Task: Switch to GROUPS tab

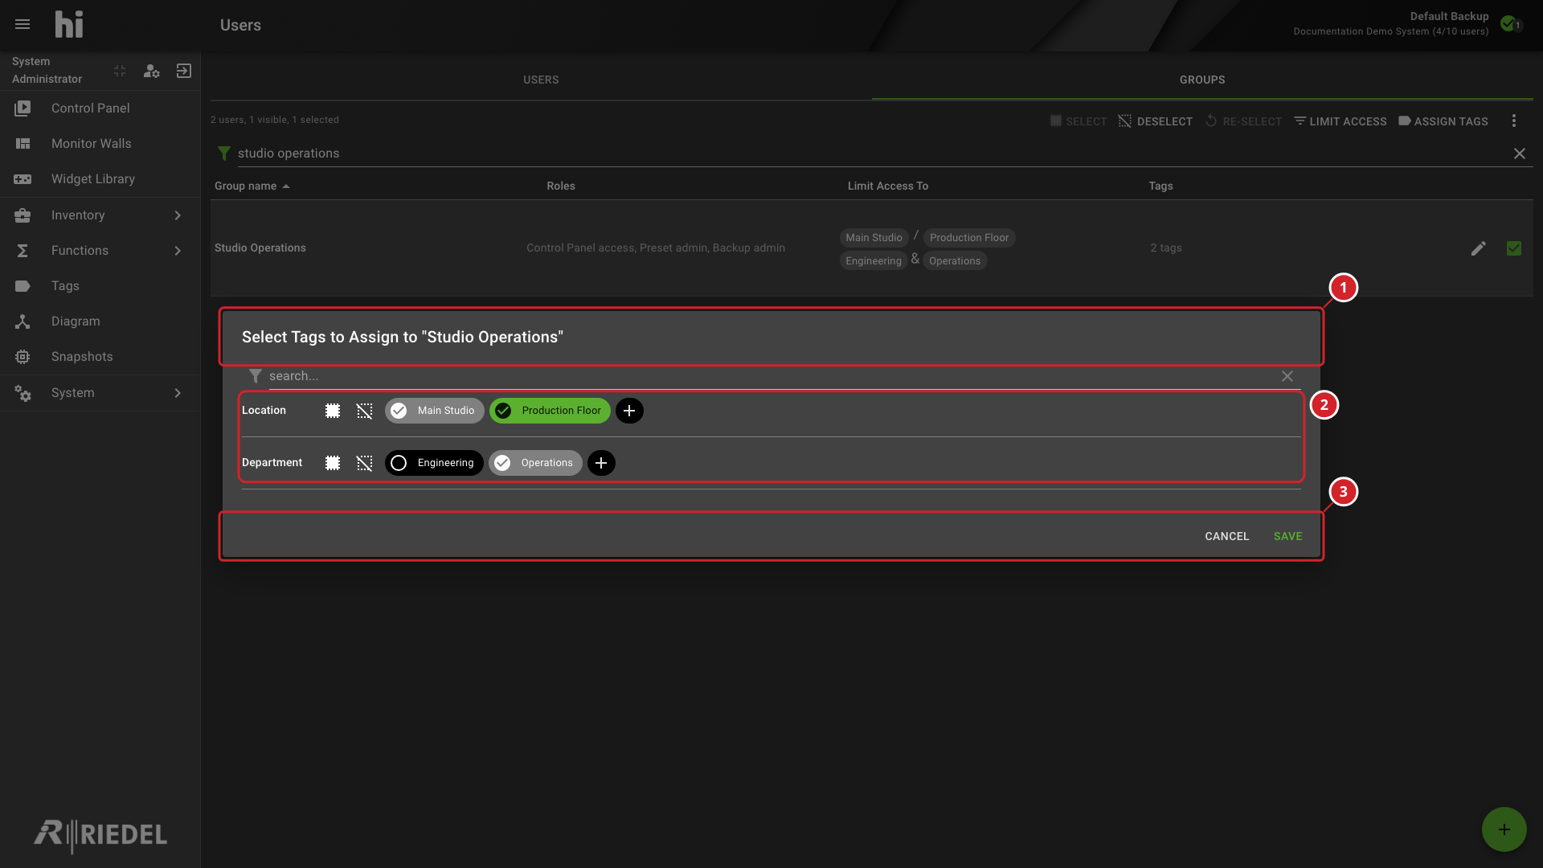Action: click(x=1202, y=80)
